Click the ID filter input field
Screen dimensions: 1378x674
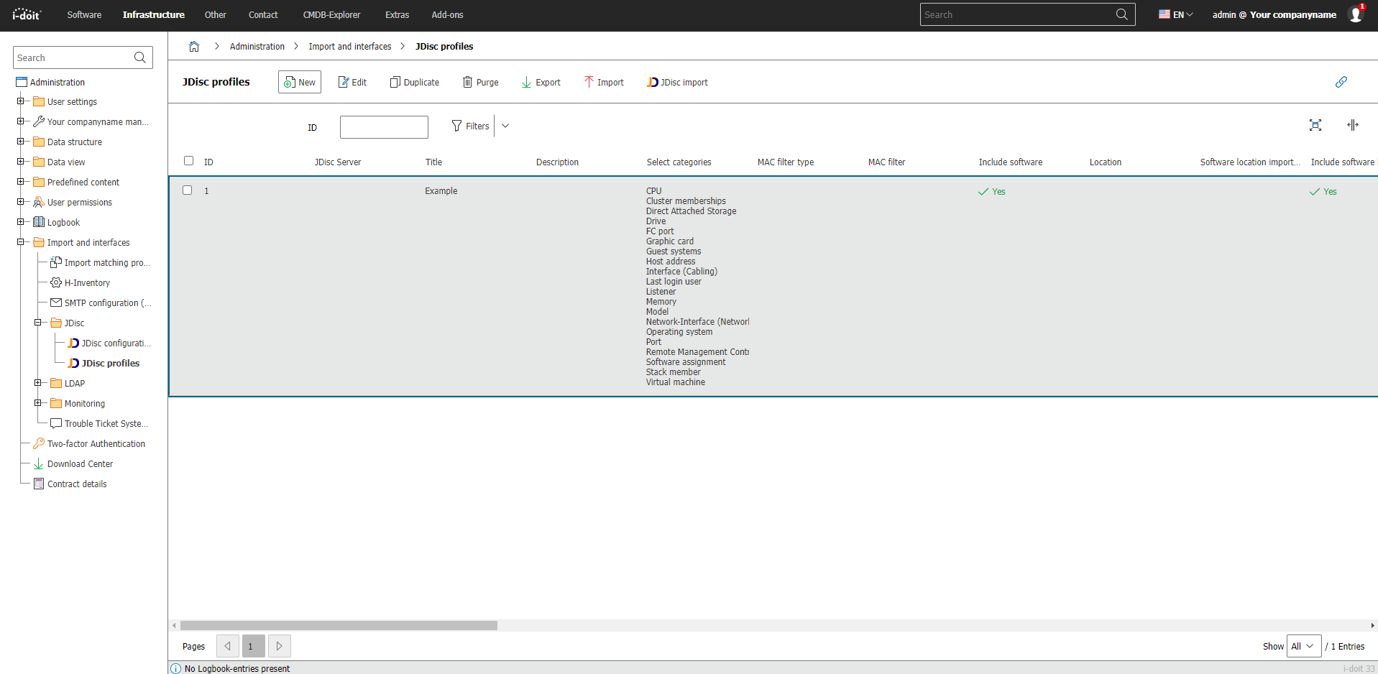(384, 127)
